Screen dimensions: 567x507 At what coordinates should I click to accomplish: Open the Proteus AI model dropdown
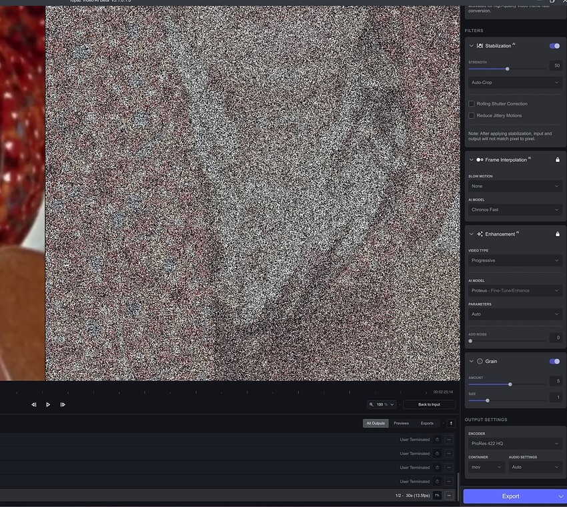(515, 291)
